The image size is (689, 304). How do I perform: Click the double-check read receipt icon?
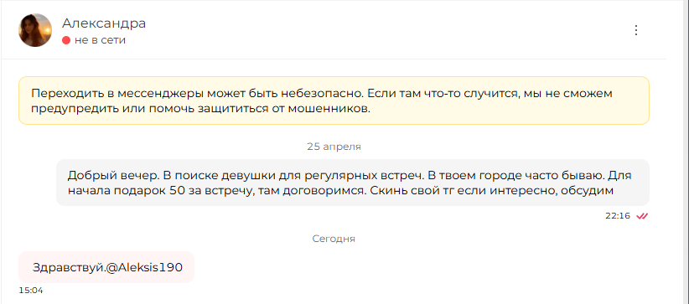(x=642, y=216)
